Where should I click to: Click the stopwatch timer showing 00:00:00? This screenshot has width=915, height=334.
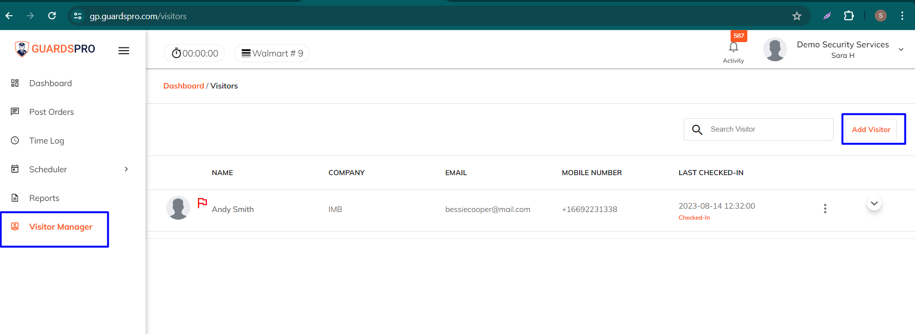[x=194, y=53]
